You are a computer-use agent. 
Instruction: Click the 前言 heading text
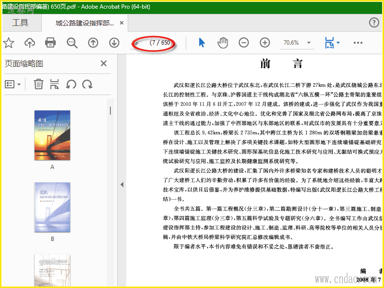point(282,64)
